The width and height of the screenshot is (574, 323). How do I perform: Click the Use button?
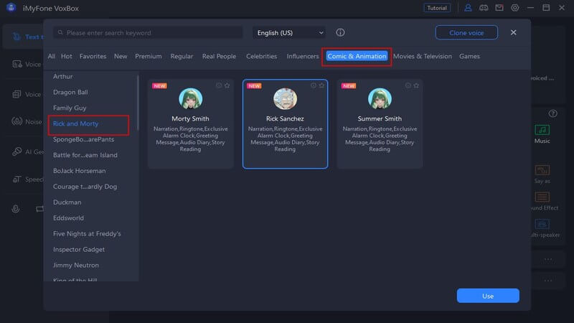488,296
